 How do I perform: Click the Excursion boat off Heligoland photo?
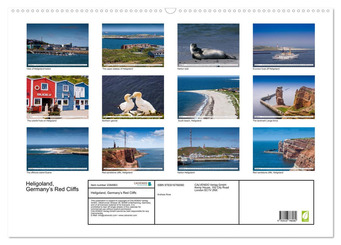(x=284, y=45)
